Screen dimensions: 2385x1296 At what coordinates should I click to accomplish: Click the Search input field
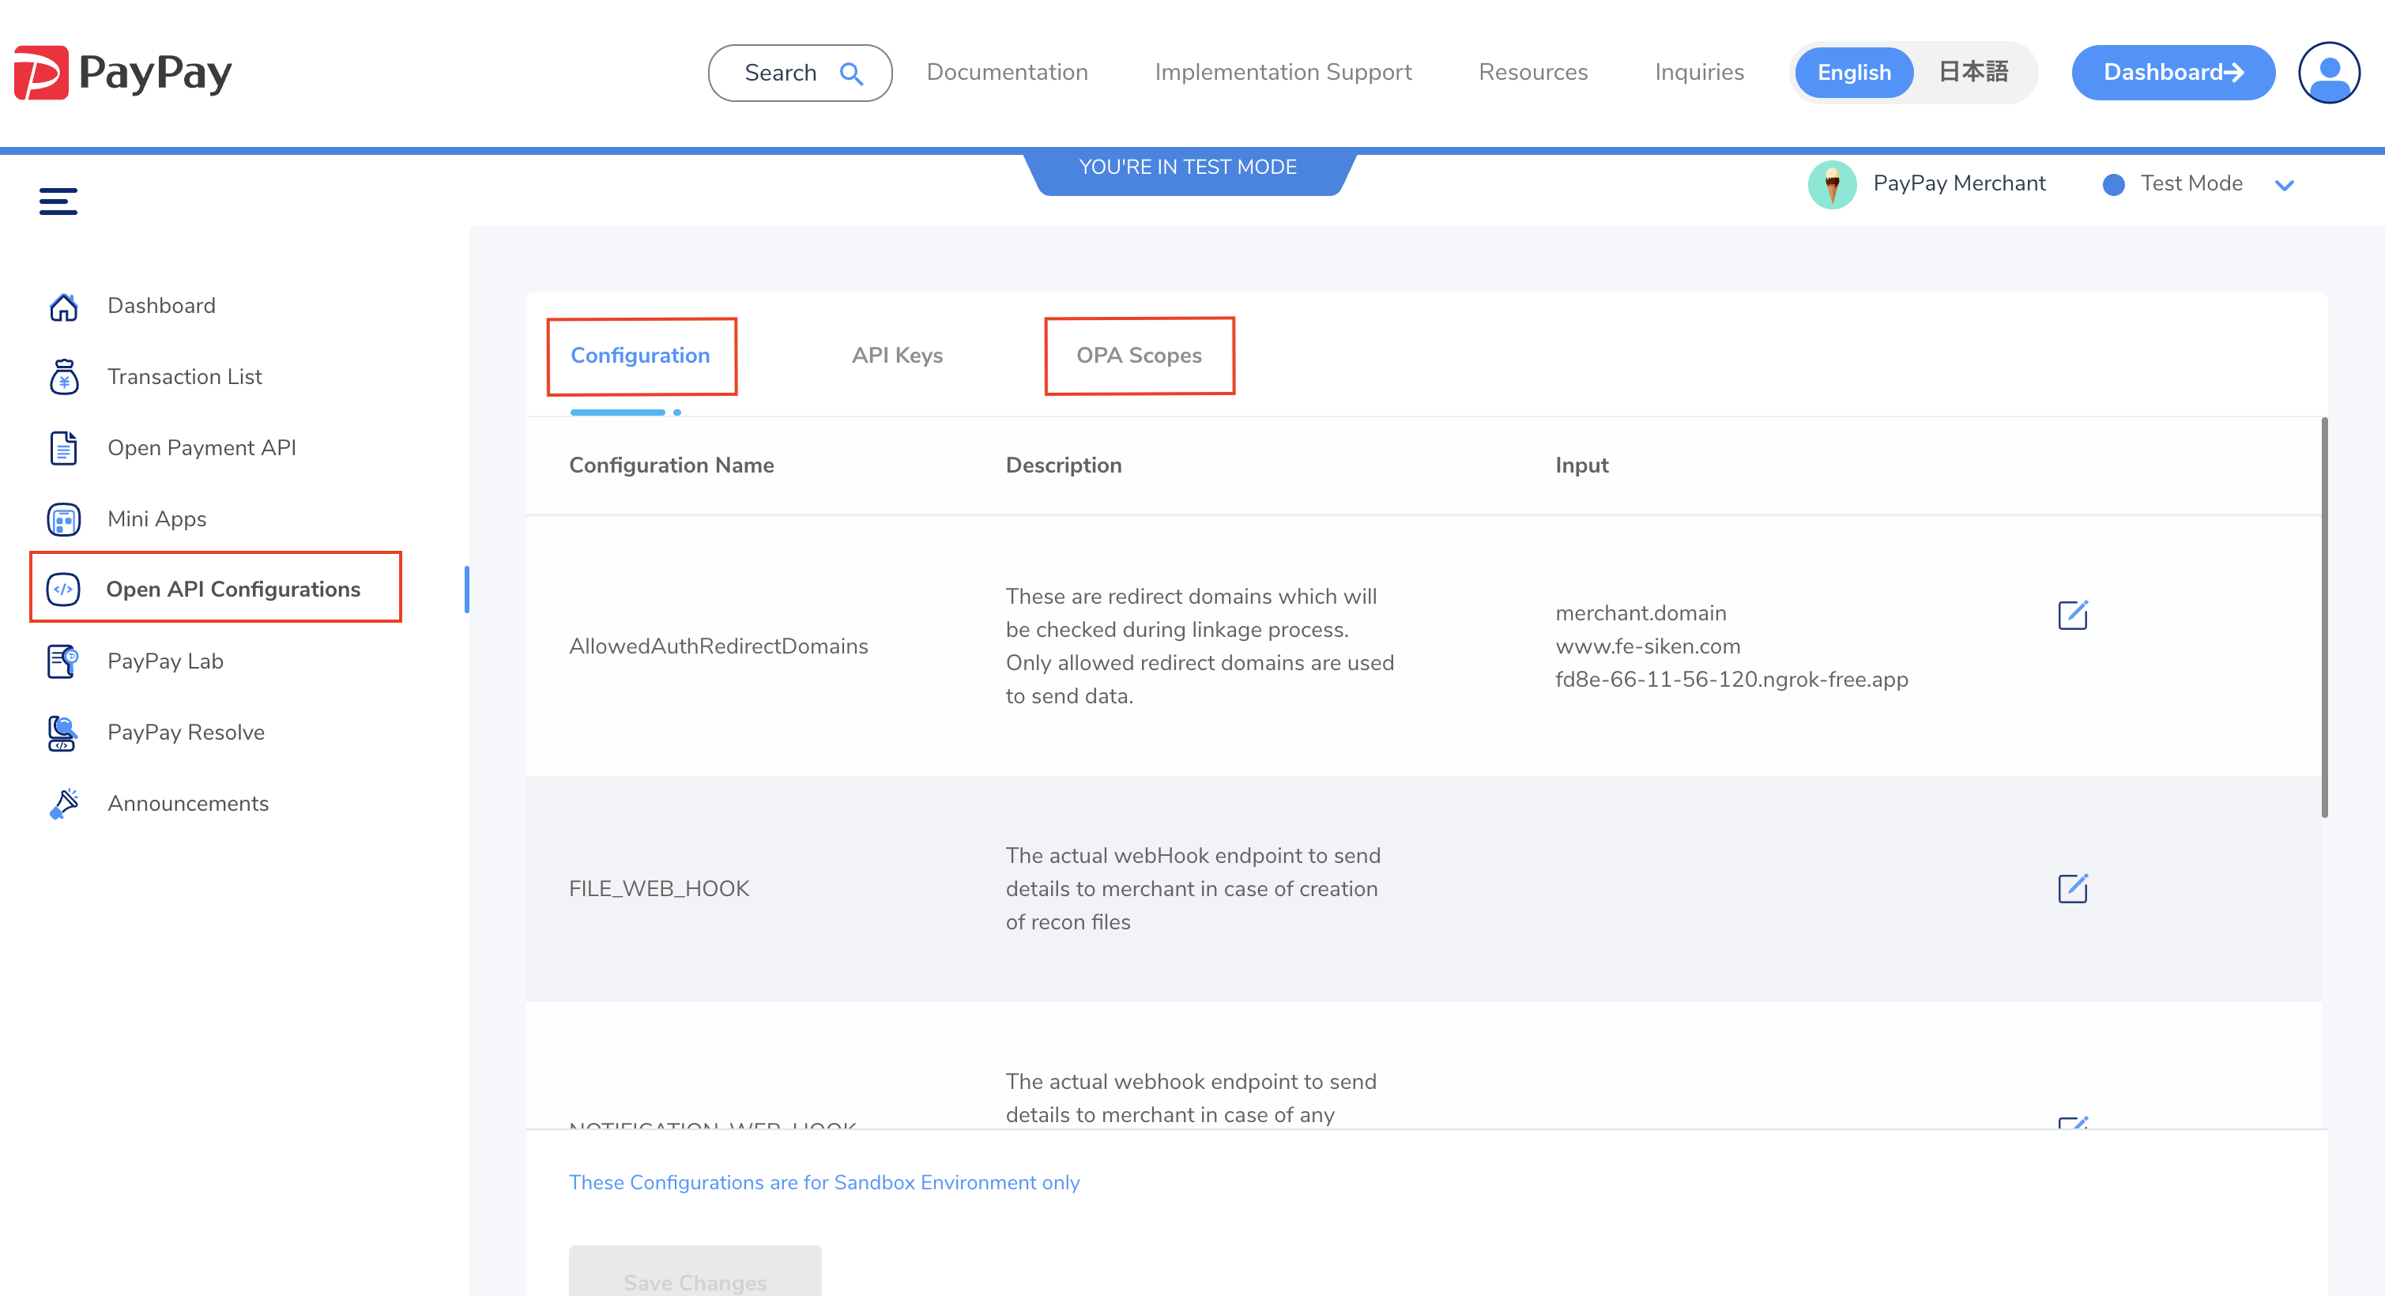(800, 73)
